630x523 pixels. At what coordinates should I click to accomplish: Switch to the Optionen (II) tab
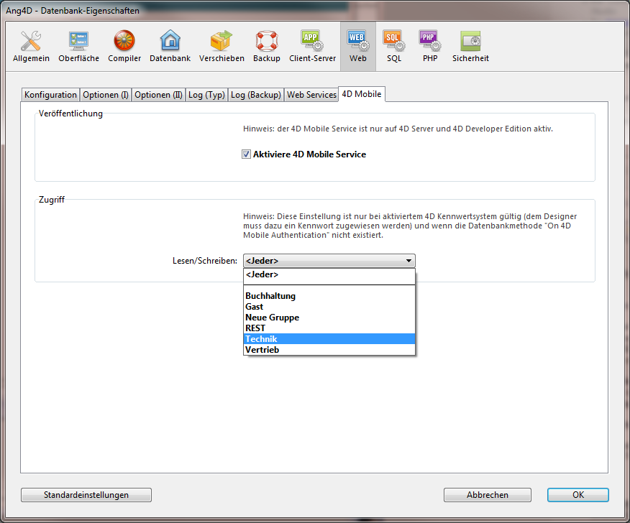158,95
